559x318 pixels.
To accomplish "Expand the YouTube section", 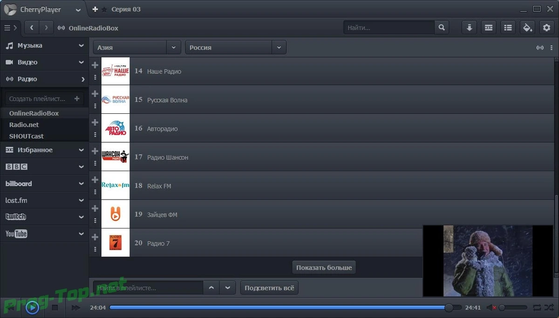I will (44, 234).
